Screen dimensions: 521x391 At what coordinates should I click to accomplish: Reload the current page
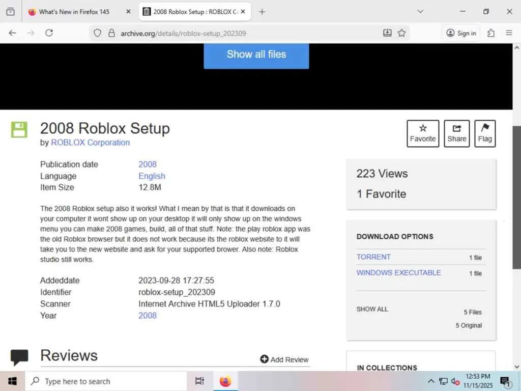[49, 33]
